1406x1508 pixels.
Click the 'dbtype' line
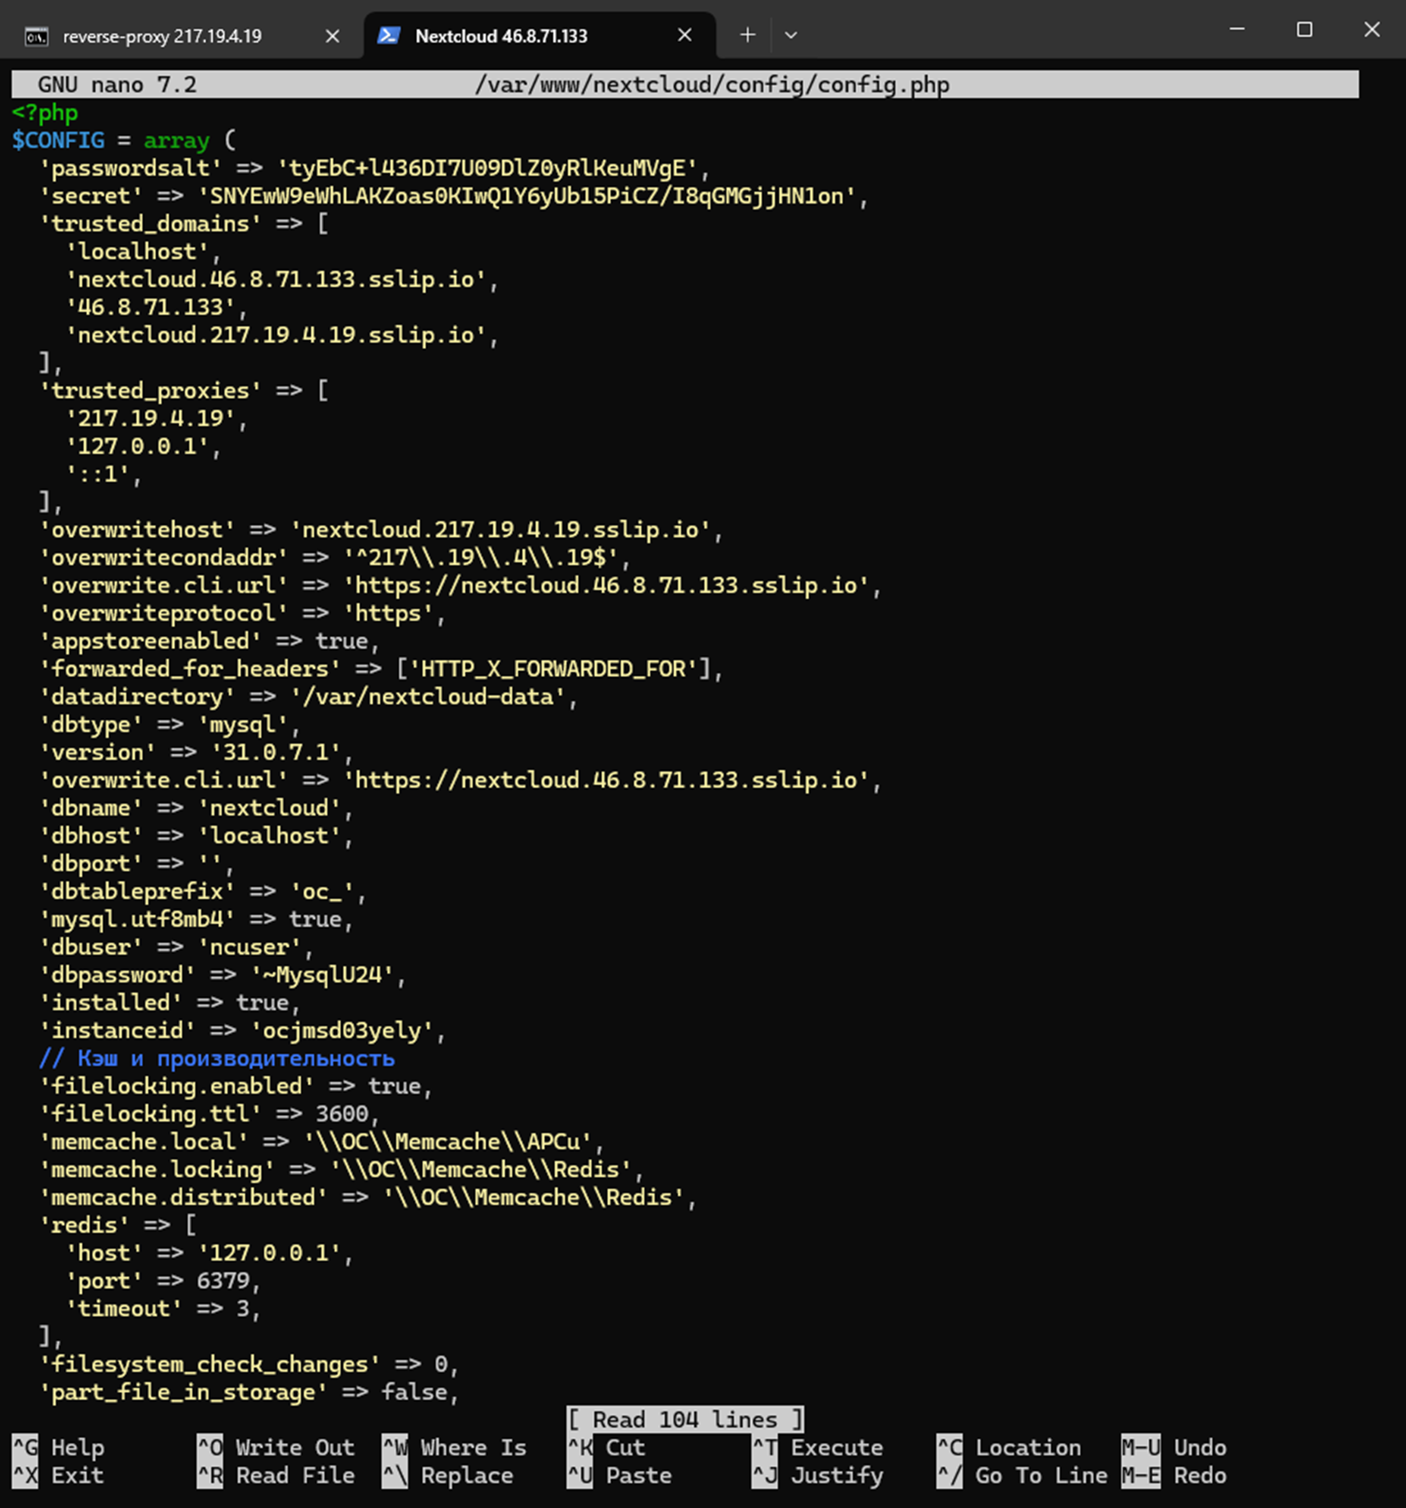(170, 724)
